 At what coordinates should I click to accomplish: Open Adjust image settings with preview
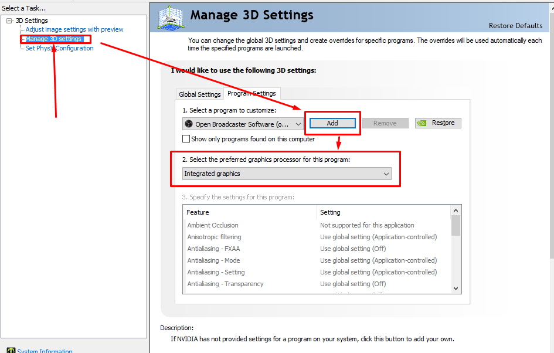(x=74, y=29)
